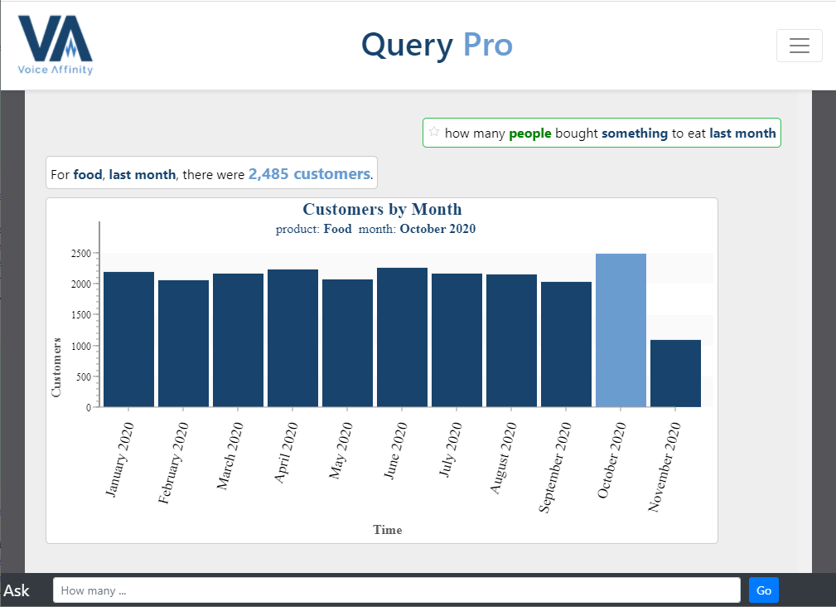
Task: Select the October 2020 highlighted bar
Action: coord(621,330)
